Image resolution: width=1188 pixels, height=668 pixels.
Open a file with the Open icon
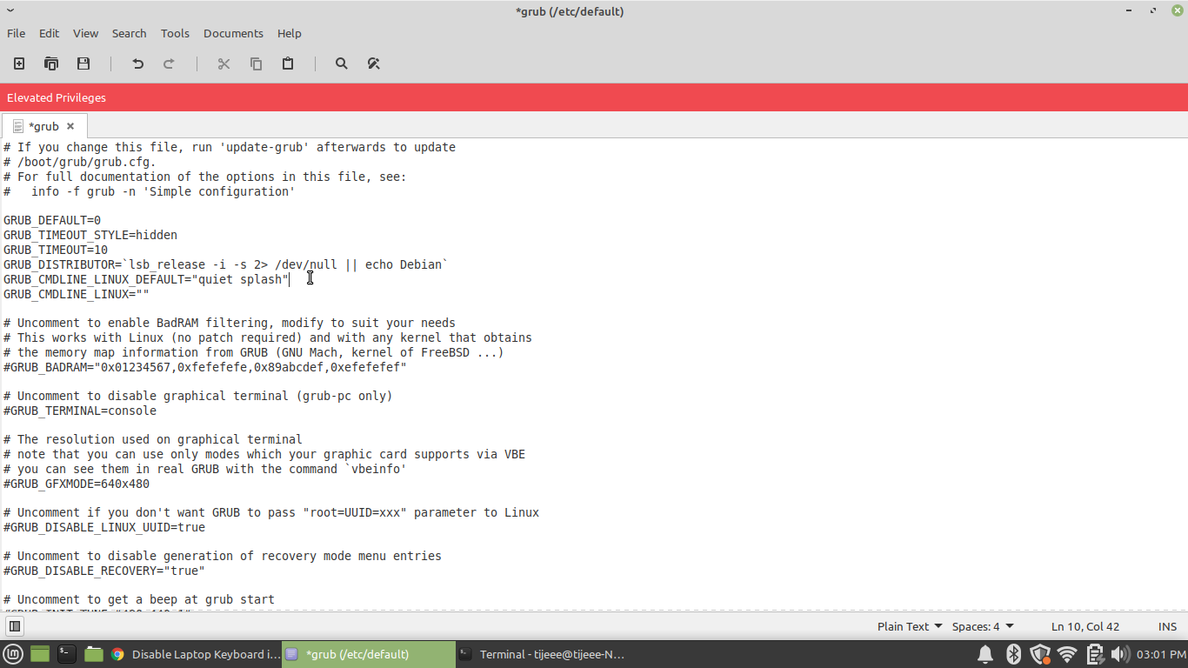click(51, 63)
